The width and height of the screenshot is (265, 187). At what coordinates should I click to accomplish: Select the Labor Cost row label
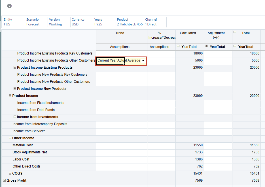click(21, 159)
